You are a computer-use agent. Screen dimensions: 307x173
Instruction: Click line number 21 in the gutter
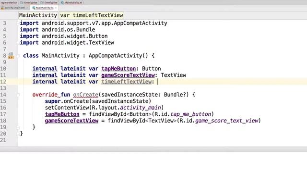[3, 140]
